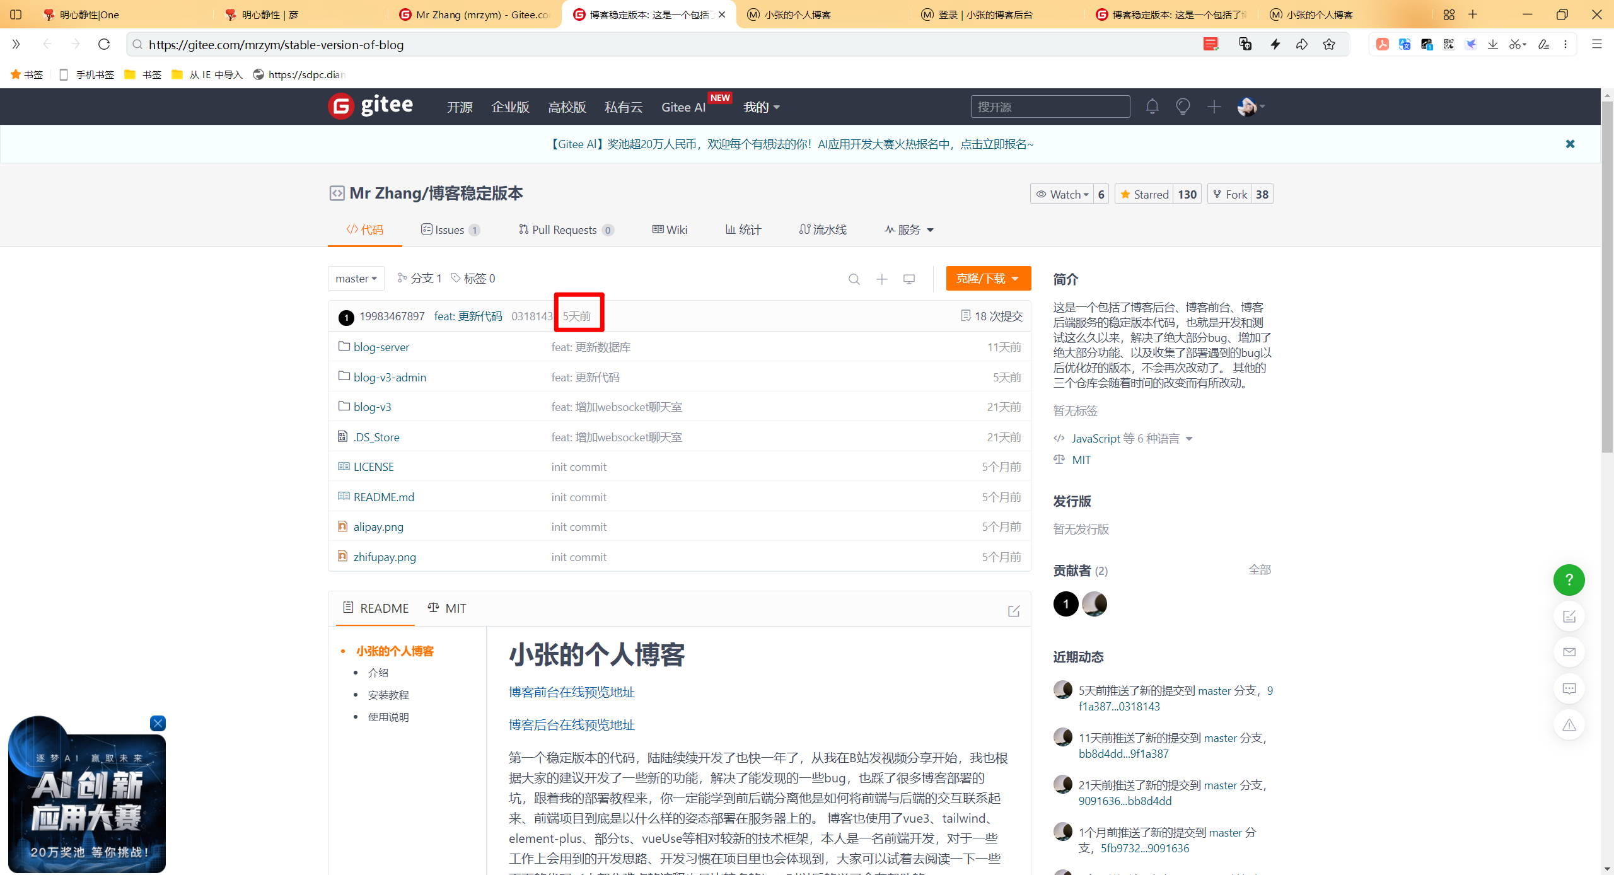The height and width of the screenshot is (875, 1614).
Task: Open the Wiki tab
Action: coord(670,230)
